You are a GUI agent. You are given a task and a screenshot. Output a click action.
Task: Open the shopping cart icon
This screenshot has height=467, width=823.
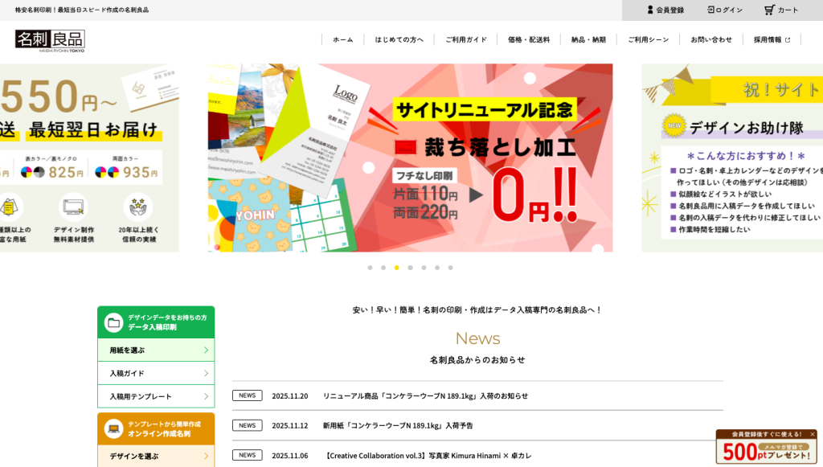pyautogui.click(x=769, y=10)
